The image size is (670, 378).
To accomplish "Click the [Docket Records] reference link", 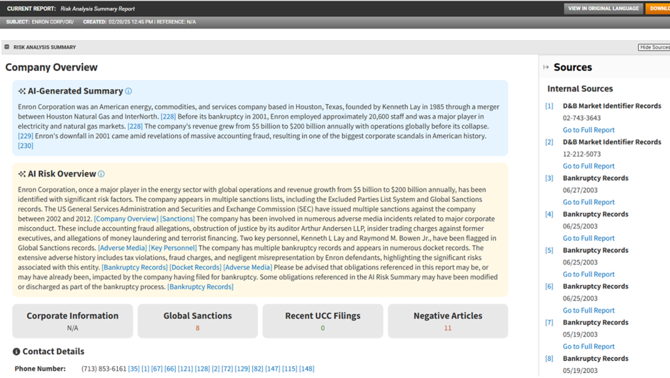I will click(195, 268).
